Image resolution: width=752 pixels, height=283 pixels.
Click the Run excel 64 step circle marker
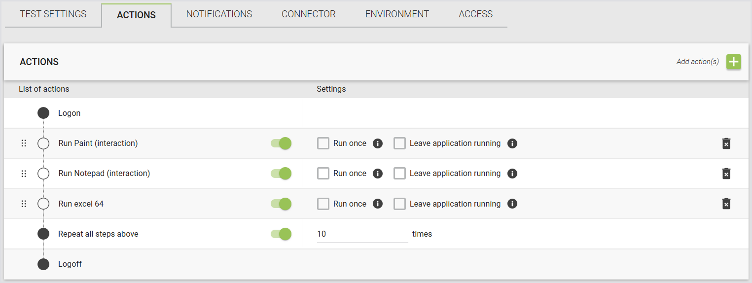43,204
